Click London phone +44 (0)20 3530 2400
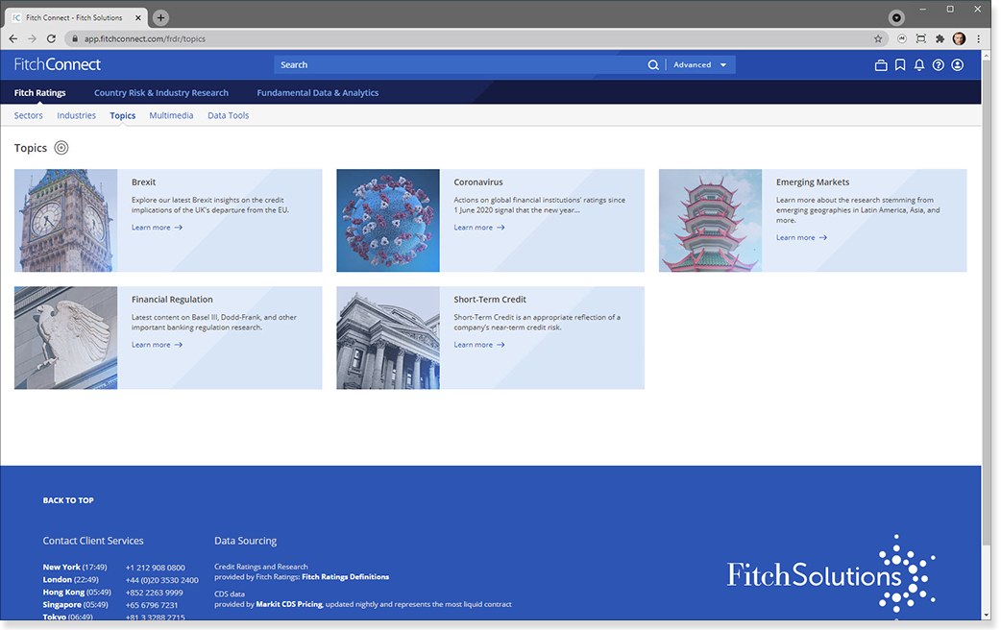Viewport: 1001px width, 630px height. tap(162, 580)
